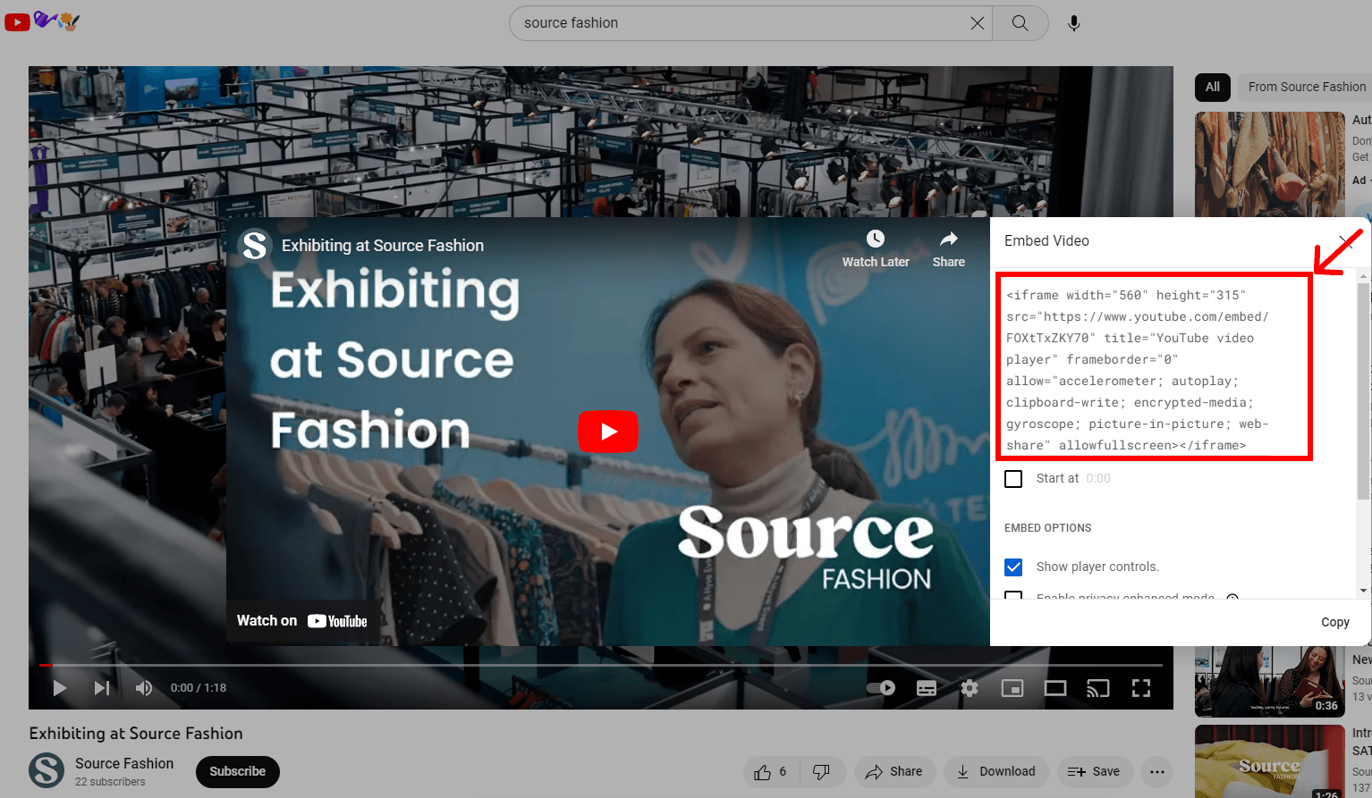Open player settings gear
1372x798 pixels.
970,688
